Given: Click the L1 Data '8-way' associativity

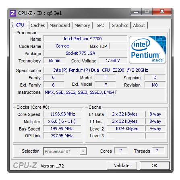Looking at the screenshot, I should (x=155, y=114).
